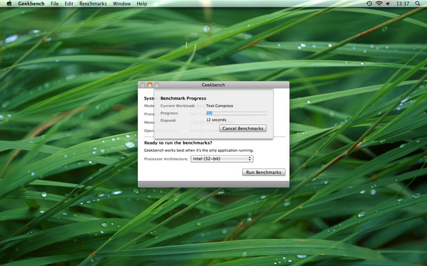Click the 12 seconds elapsed value
427x266 pixels.
(x=216, y=120)
